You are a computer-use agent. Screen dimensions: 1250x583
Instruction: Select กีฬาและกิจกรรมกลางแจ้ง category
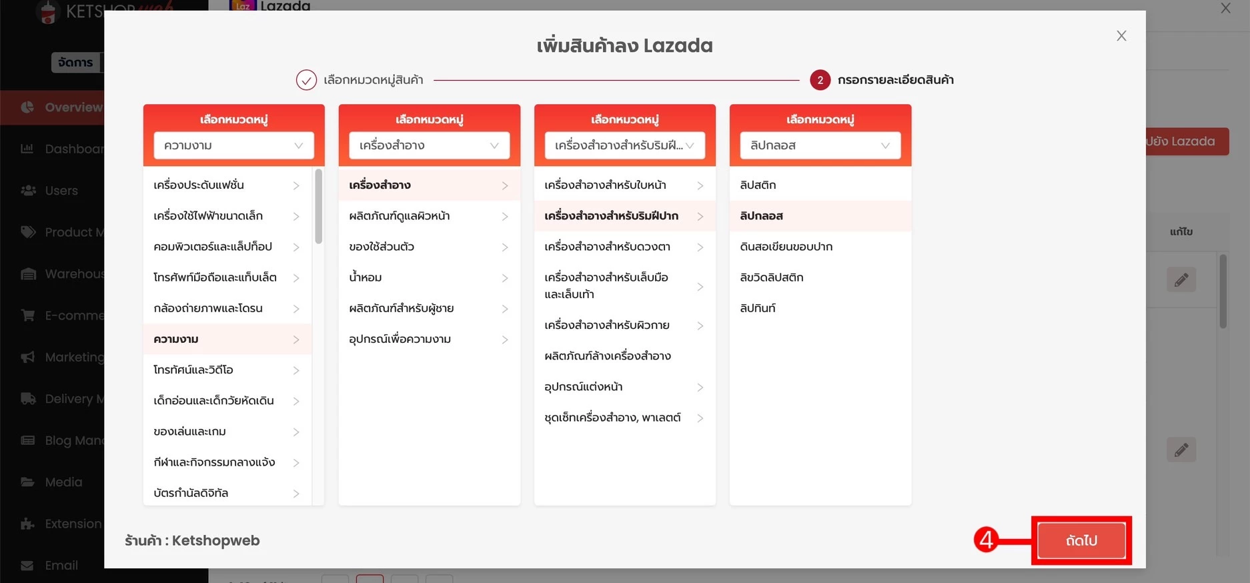[227, 462]
